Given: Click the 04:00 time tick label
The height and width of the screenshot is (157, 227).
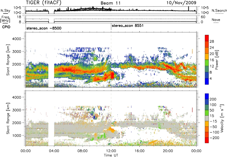Looking at the screenshot, I should click(54, 151).
